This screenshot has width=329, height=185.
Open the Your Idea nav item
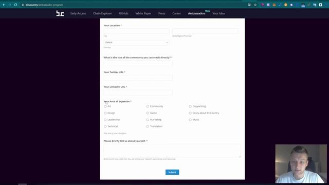[218, 13]
